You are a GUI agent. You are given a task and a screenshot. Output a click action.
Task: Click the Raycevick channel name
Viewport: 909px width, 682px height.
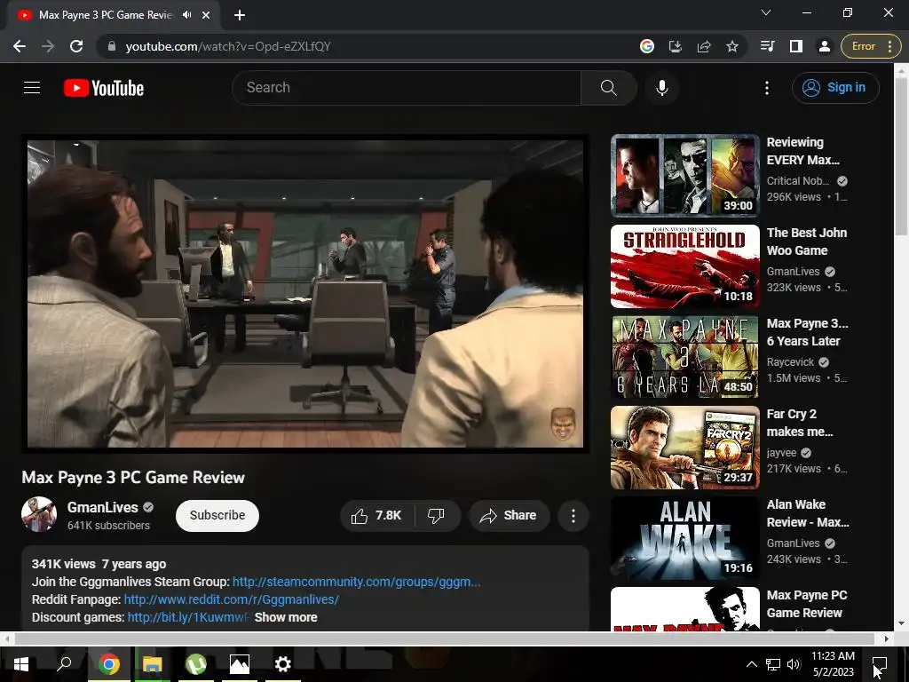[790, 362]
